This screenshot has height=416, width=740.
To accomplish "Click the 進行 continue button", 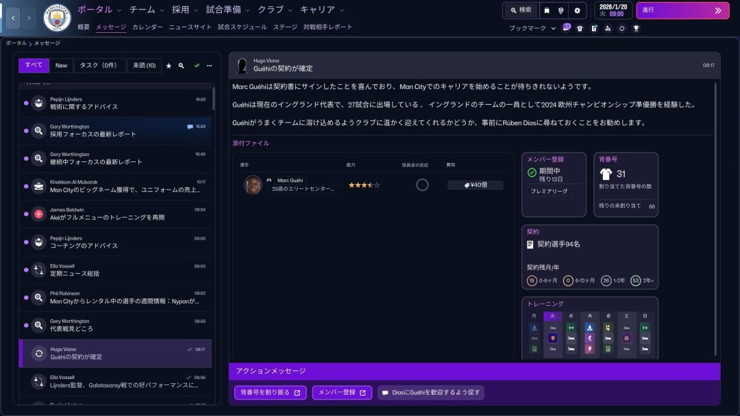I will tap(681, 10).
